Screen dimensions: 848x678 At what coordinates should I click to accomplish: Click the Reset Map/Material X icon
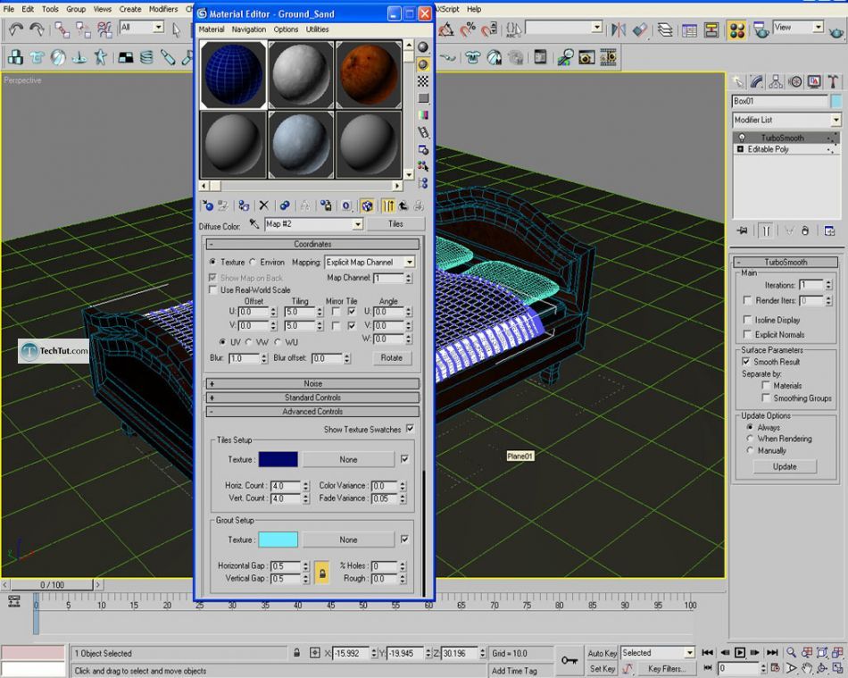263,205
